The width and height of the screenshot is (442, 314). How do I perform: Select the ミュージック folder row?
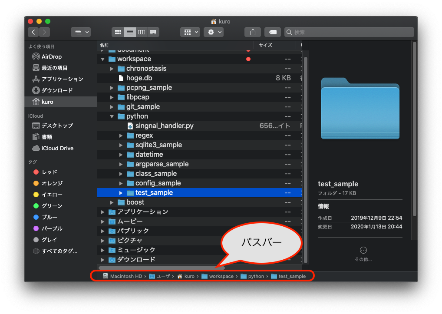coord(200,250)
